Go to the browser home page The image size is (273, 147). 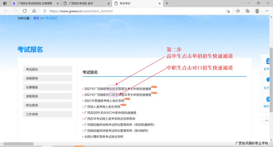[x=34, y=11]
